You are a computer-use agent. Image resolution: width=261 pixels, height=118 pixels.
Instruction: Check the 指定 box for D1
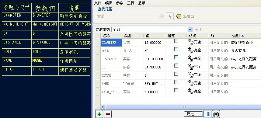point(176,66)
